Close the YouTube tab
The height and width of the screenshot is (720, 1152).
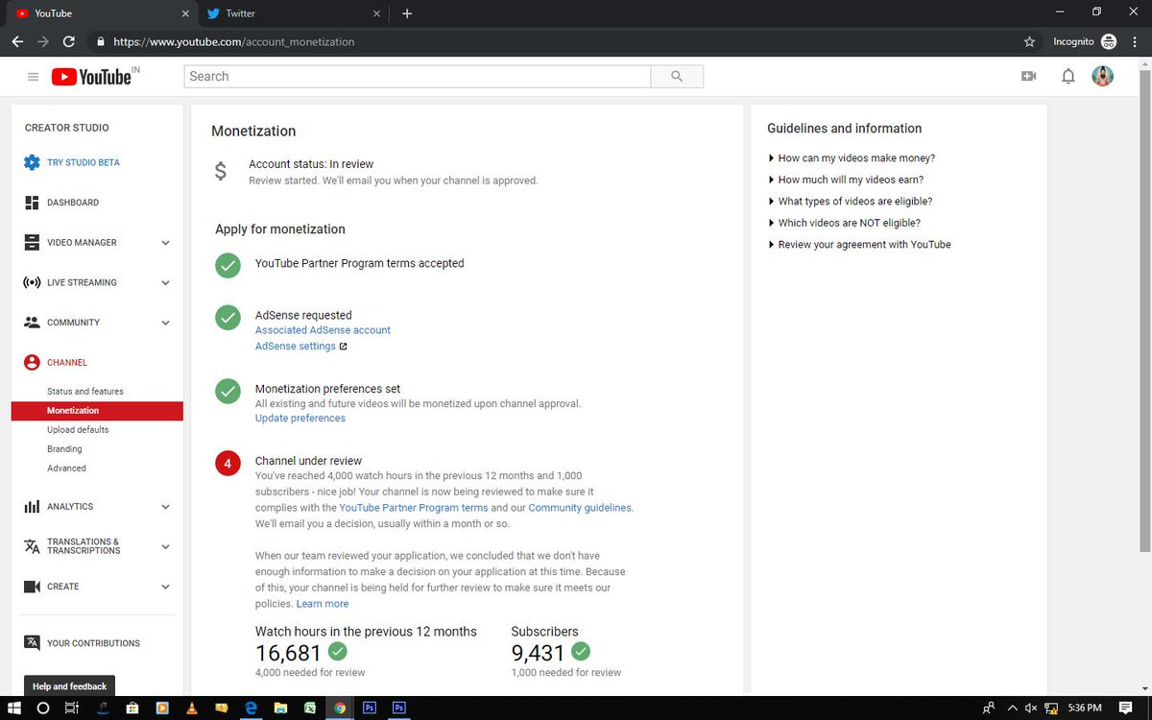[x=185, y=13]
